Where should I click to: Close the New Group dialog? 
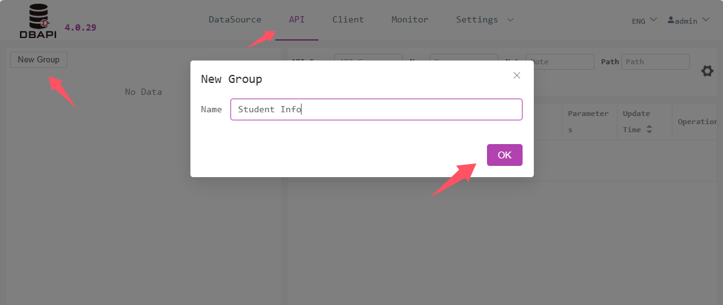tap(516, 75)
